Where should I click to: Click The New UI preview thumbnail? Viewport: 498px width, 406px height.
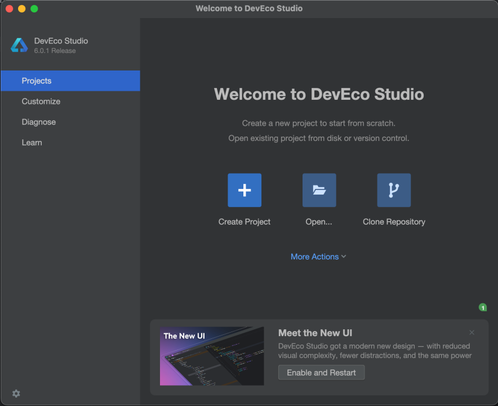coord(212,356)
